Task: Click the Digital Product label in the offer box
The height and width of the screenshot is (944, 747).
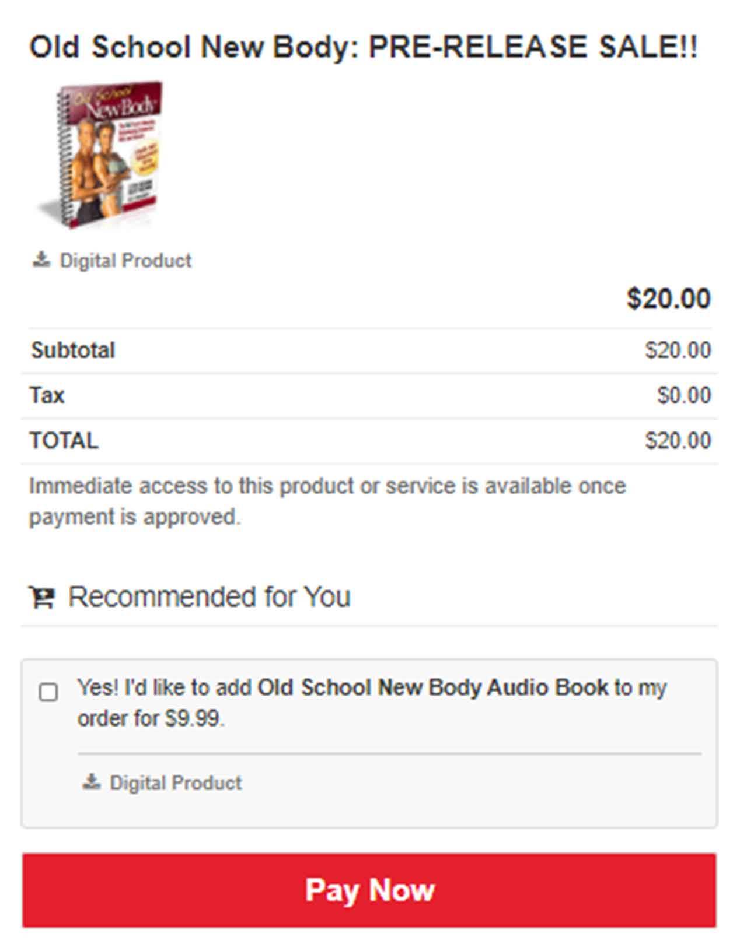Action: [x=176, y=782]
